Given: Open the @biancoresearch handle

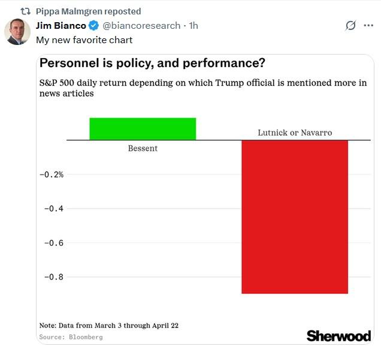Looking at the screenshot, I should 141,26.
